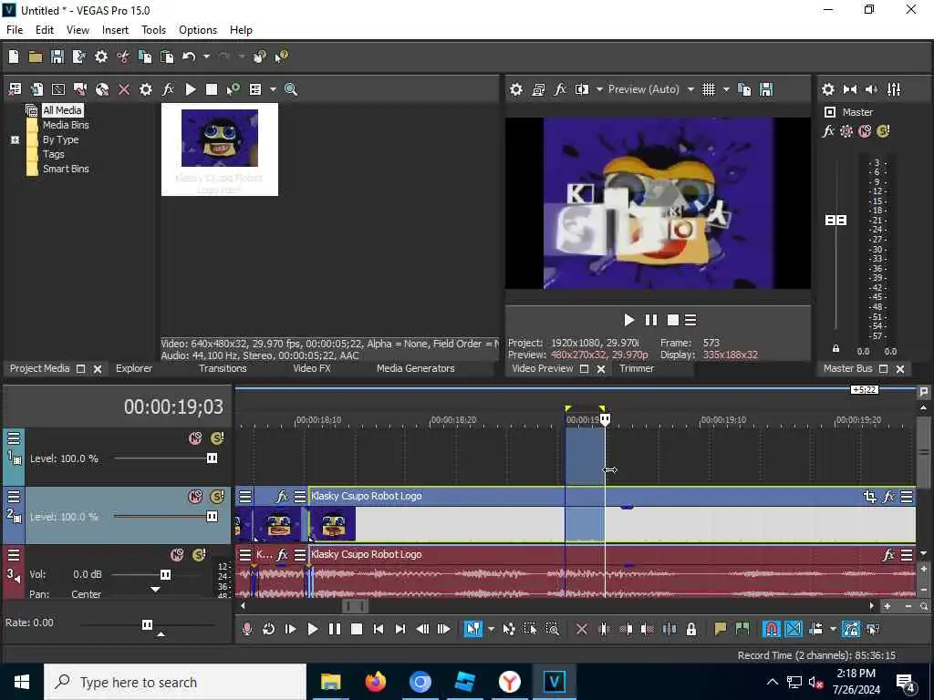This screenshot has height=700, width=934.
Task: Click Record microphone button in transport
Action: [246, 629]
